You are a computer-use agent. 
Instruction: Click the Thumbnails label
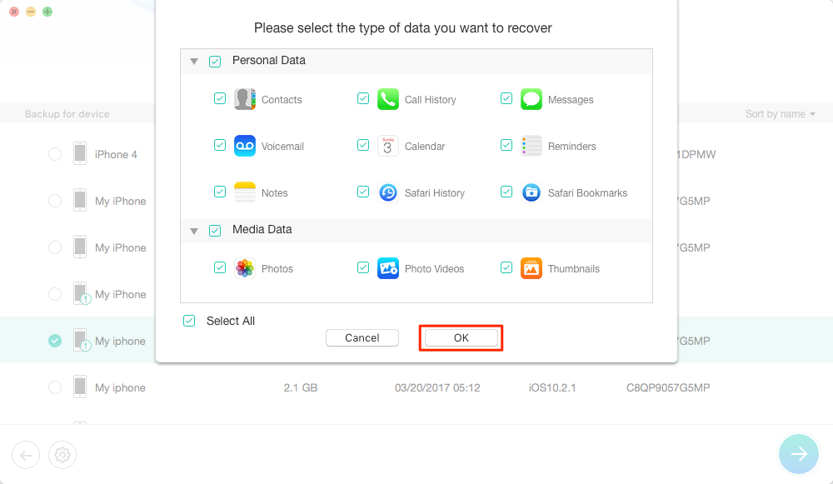pyautogui.click(x=574, y=269)
